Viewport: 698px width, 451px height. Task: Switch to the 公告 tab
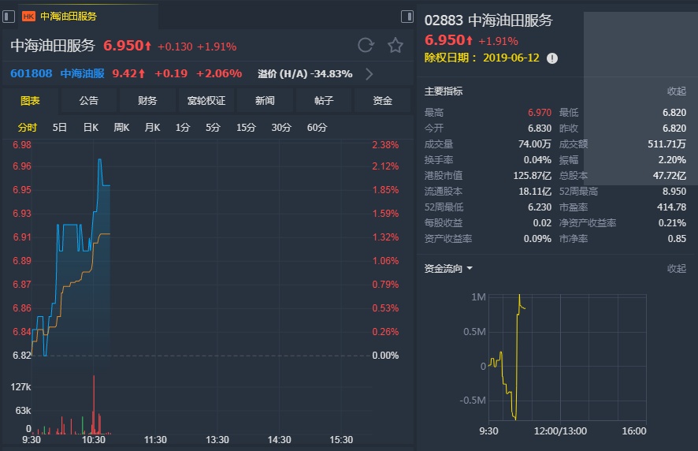[89, 100]
